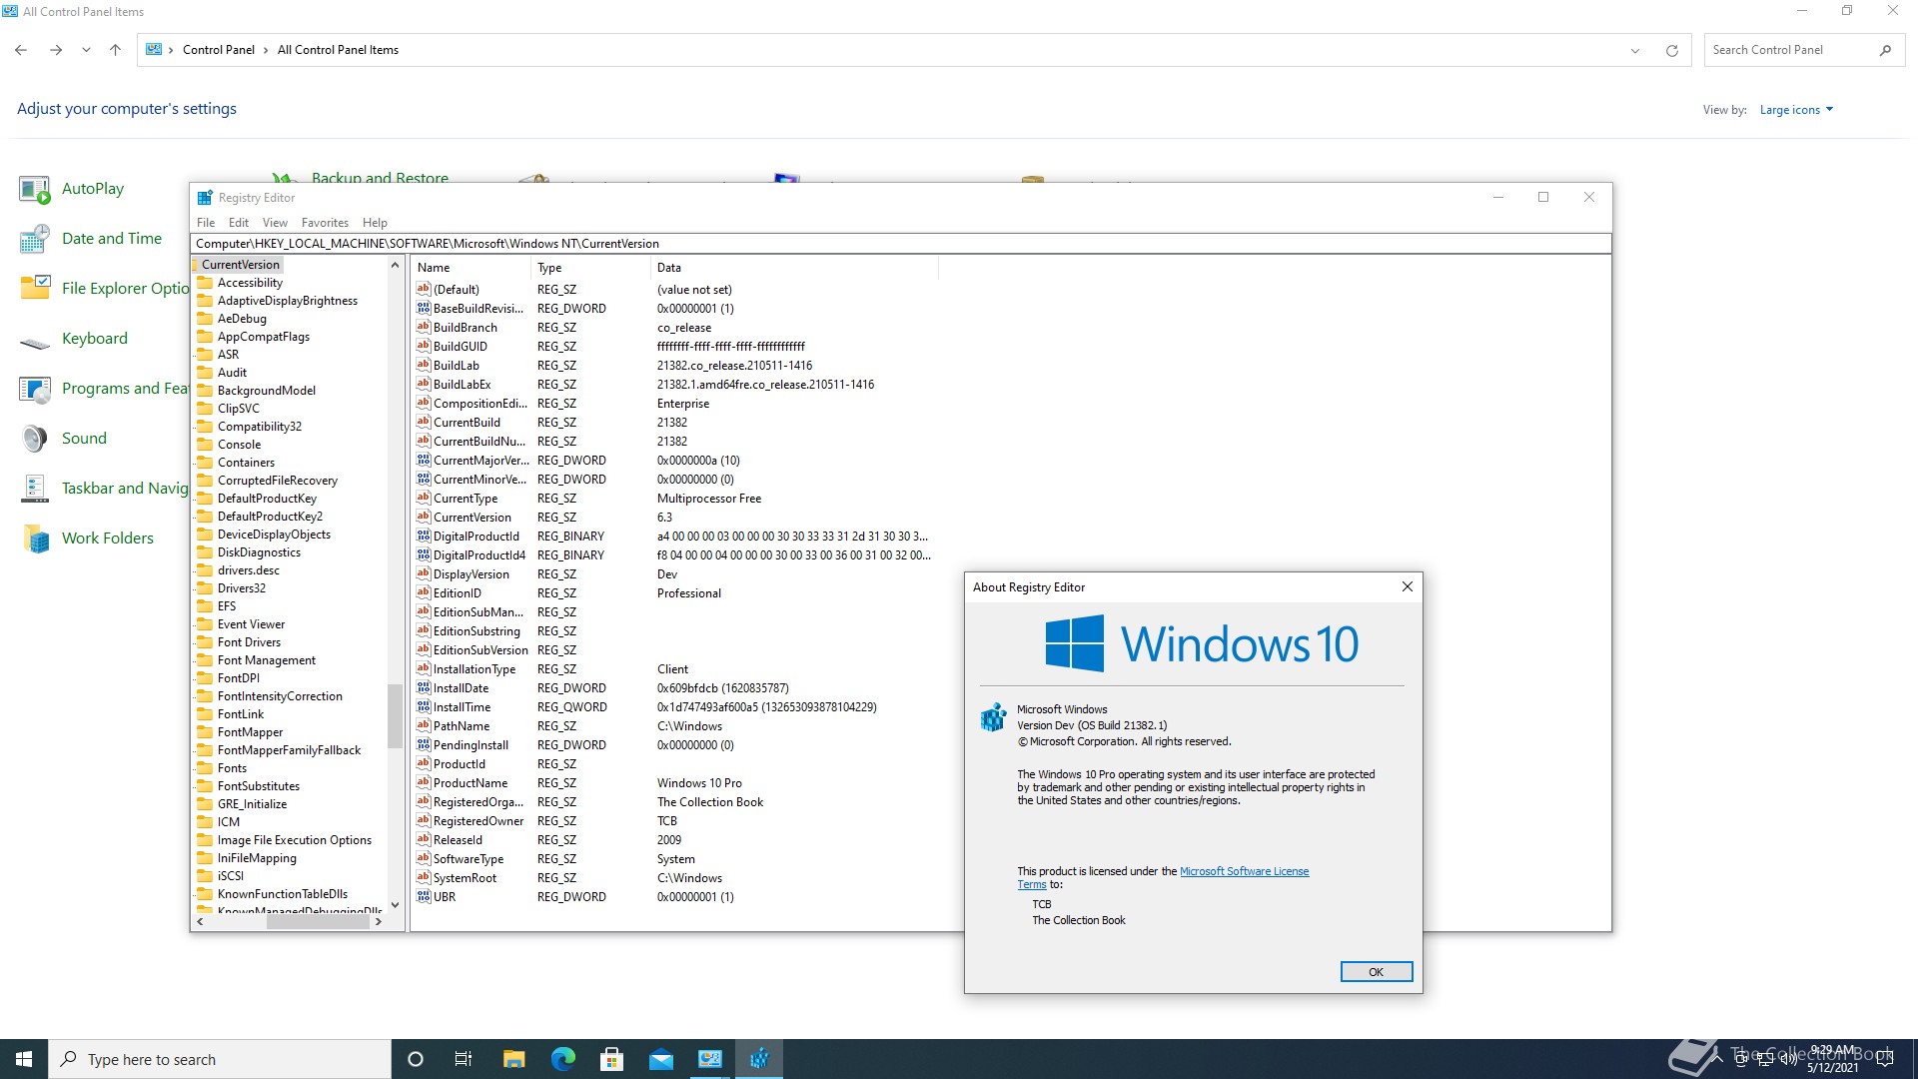Click search magnifier in Control Panel
The width and height of the screenshot is (1918, 1079).
[1885, 50]
